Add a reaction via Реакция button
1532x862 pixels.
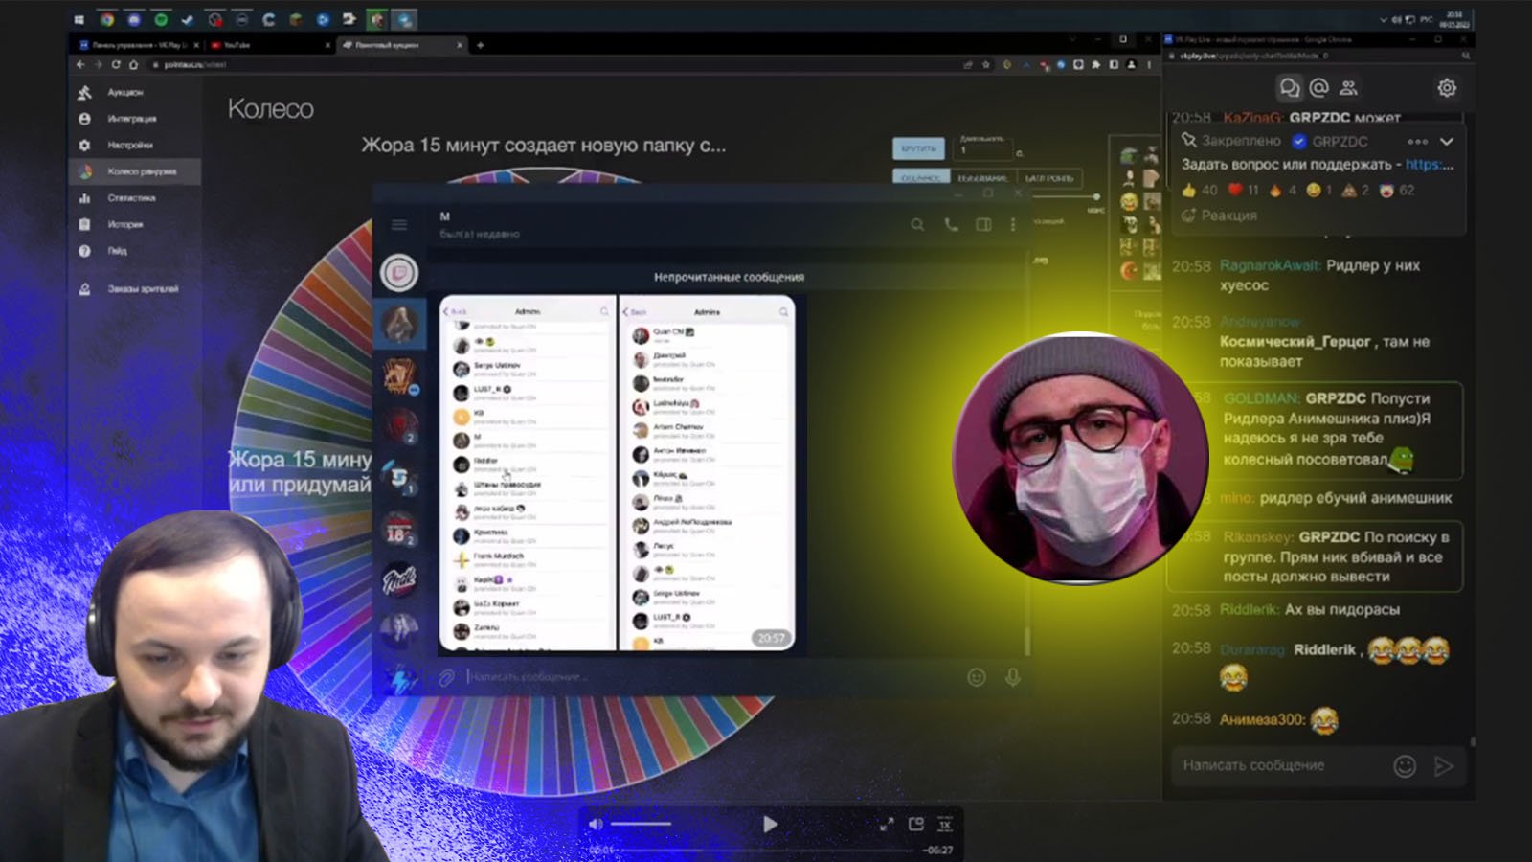[1220, 215]
